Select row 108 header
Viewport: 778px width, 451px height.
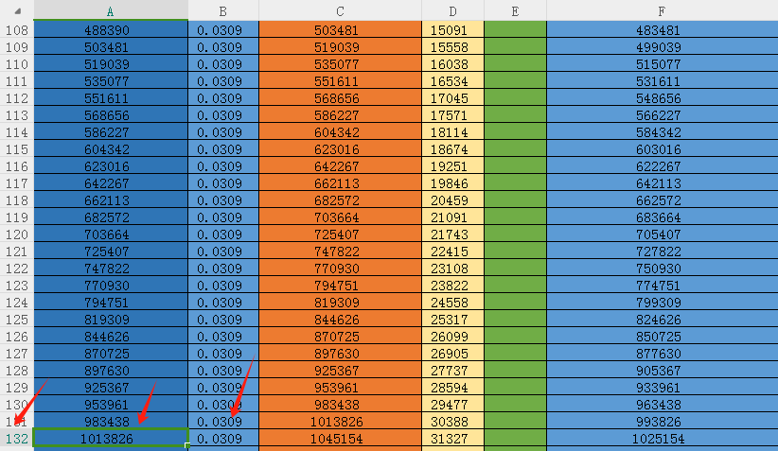(17, 30)
